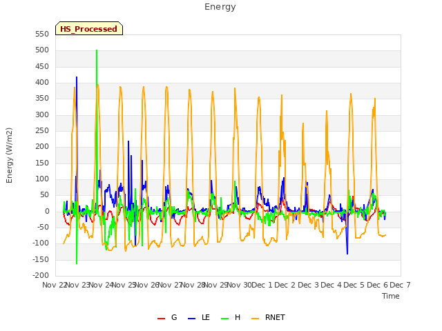Click the blue LE spike peak near 420
This screenshot has width=442, height=331.
(77, 77)
